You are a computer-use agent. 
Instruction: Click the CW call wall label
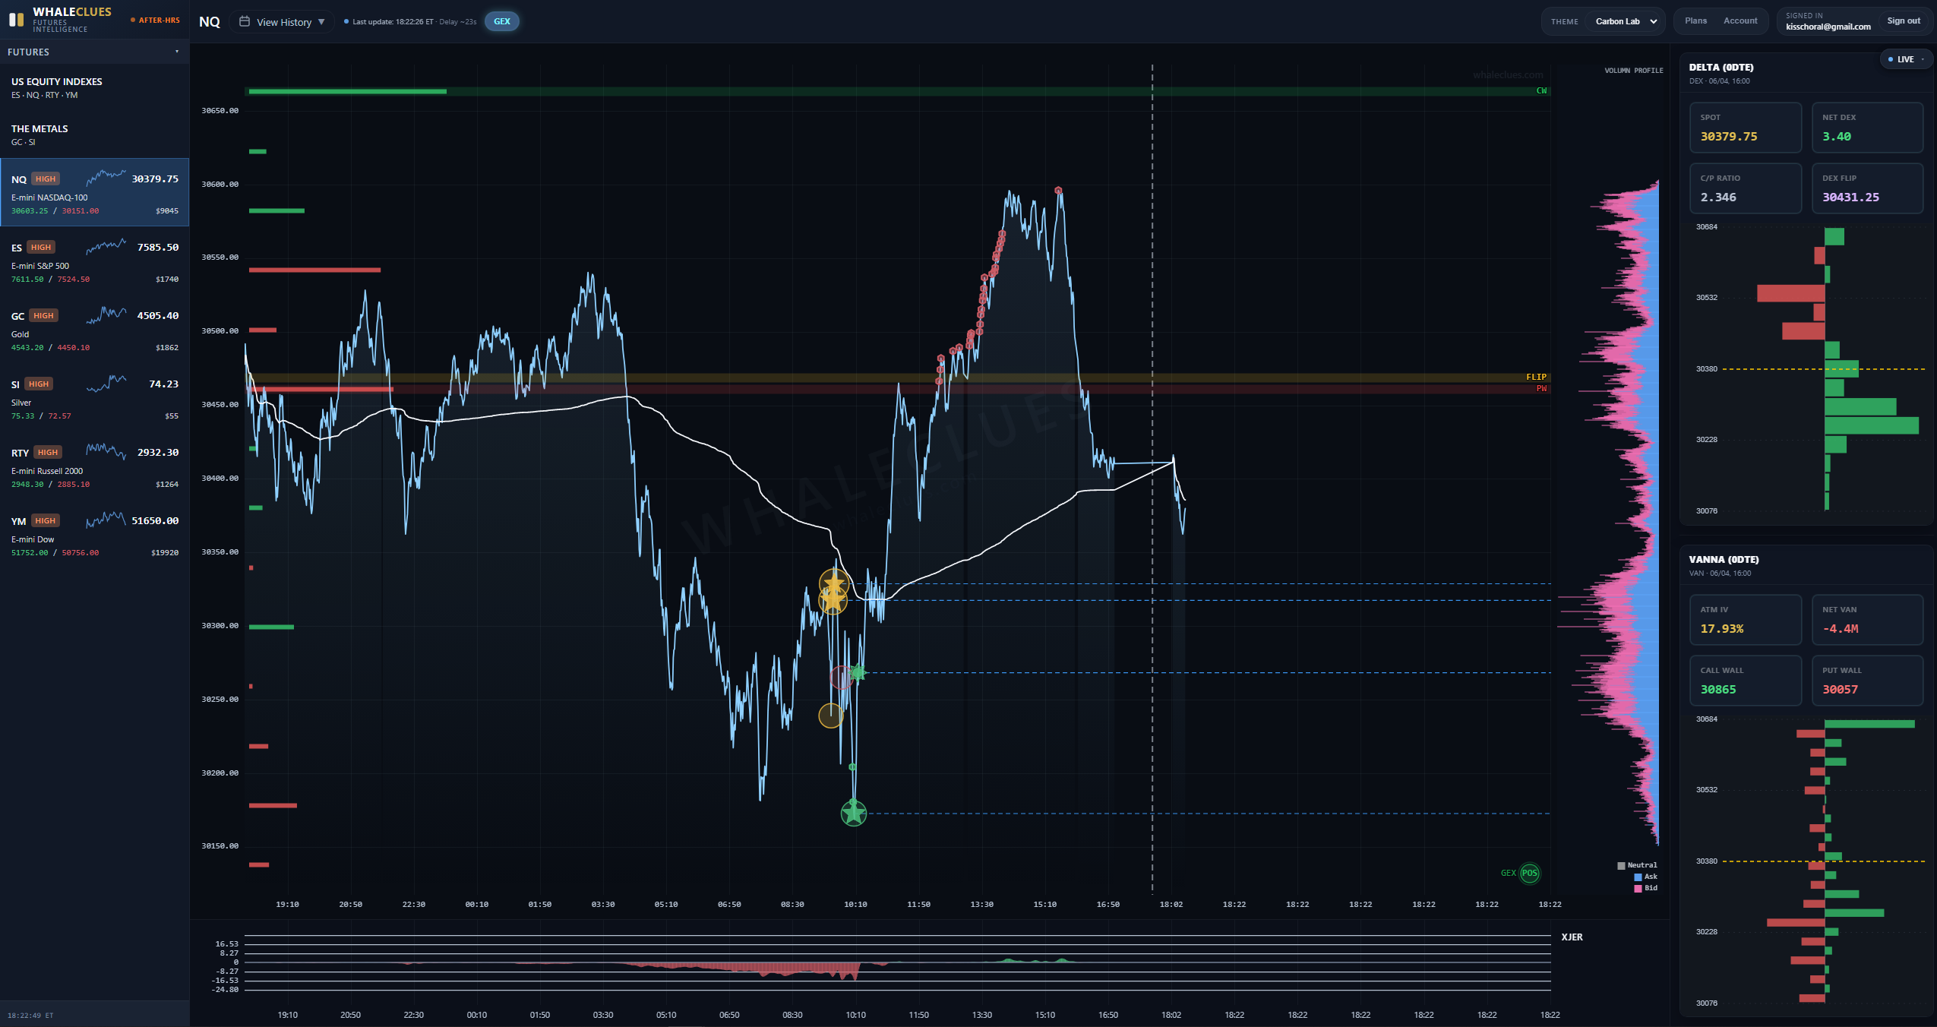tap(1541, 91)
